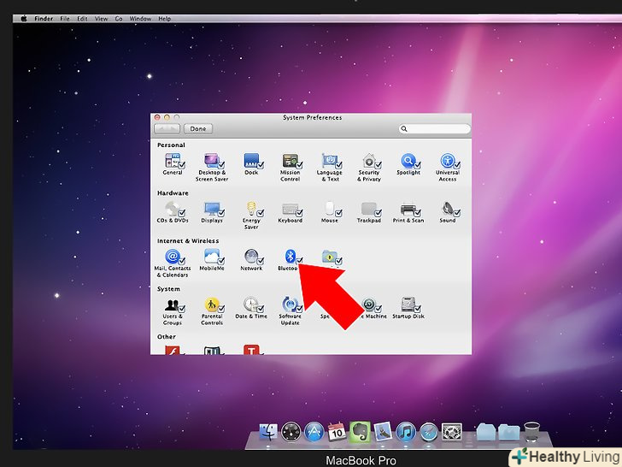This screenshot has height=467, width=622.
Task: Click the Done button
Action: click(198, 129)
